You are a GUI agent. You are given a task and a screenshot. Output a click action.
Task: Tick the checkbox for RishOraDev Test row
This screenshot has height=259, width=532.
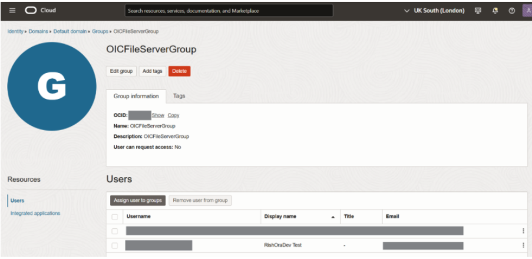point(115,245)
